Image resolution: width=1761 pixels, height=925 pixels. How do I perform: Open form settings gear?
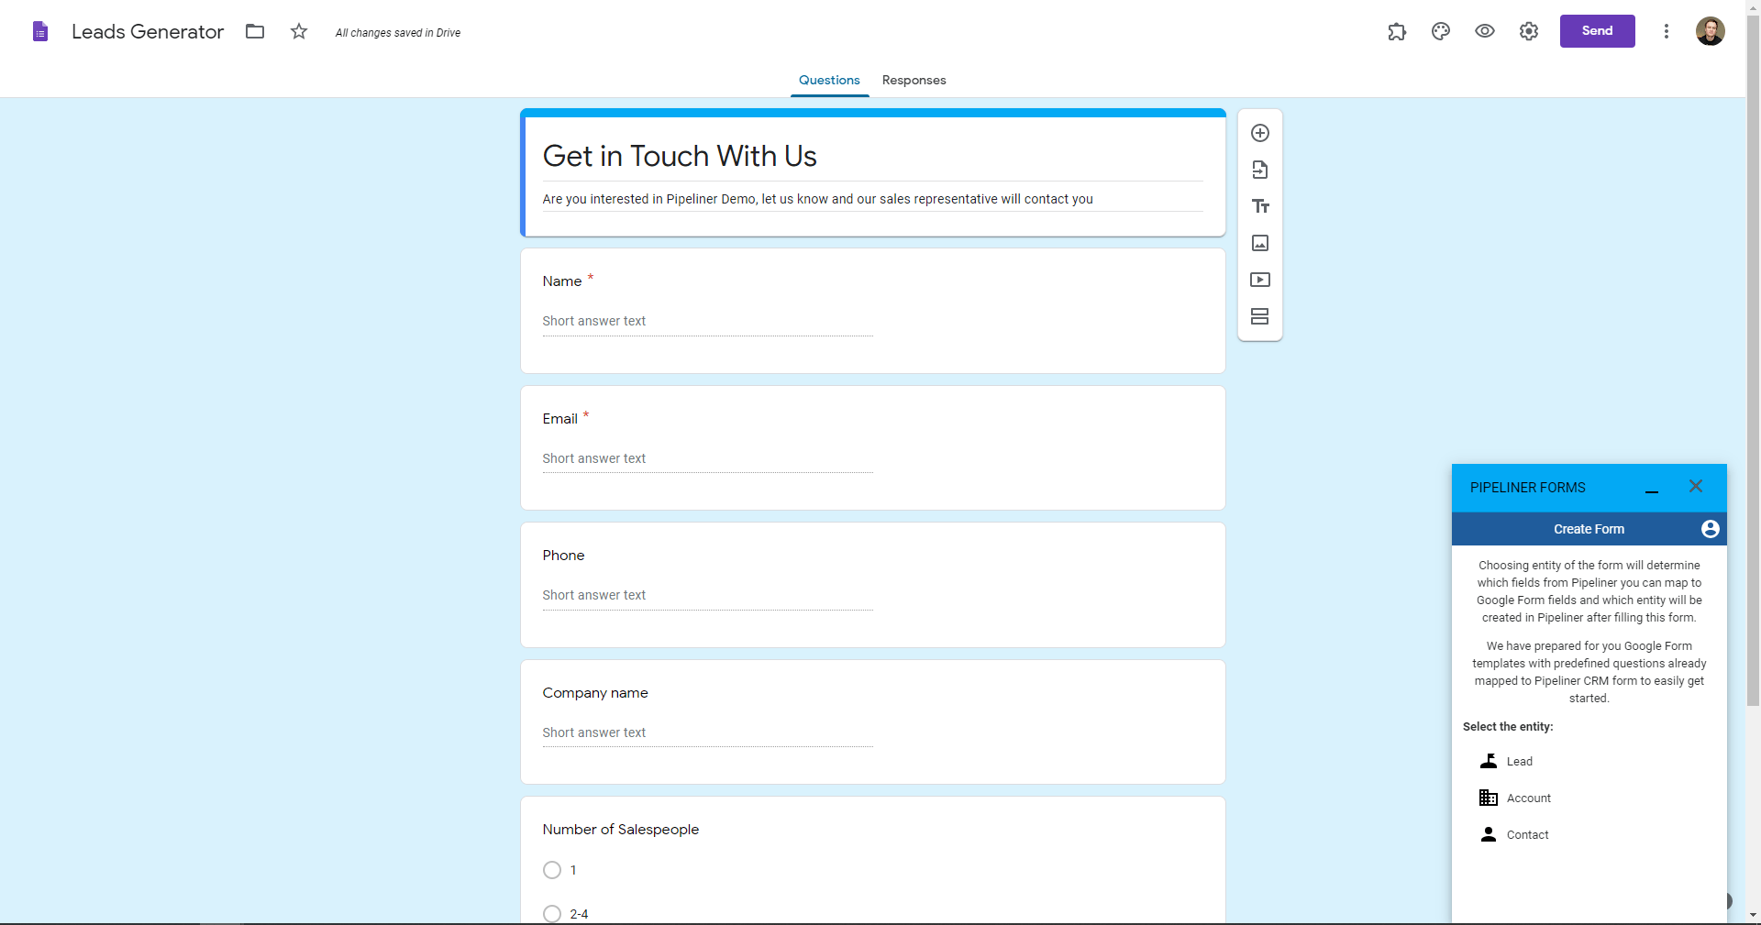click(x=1529, y=31)
